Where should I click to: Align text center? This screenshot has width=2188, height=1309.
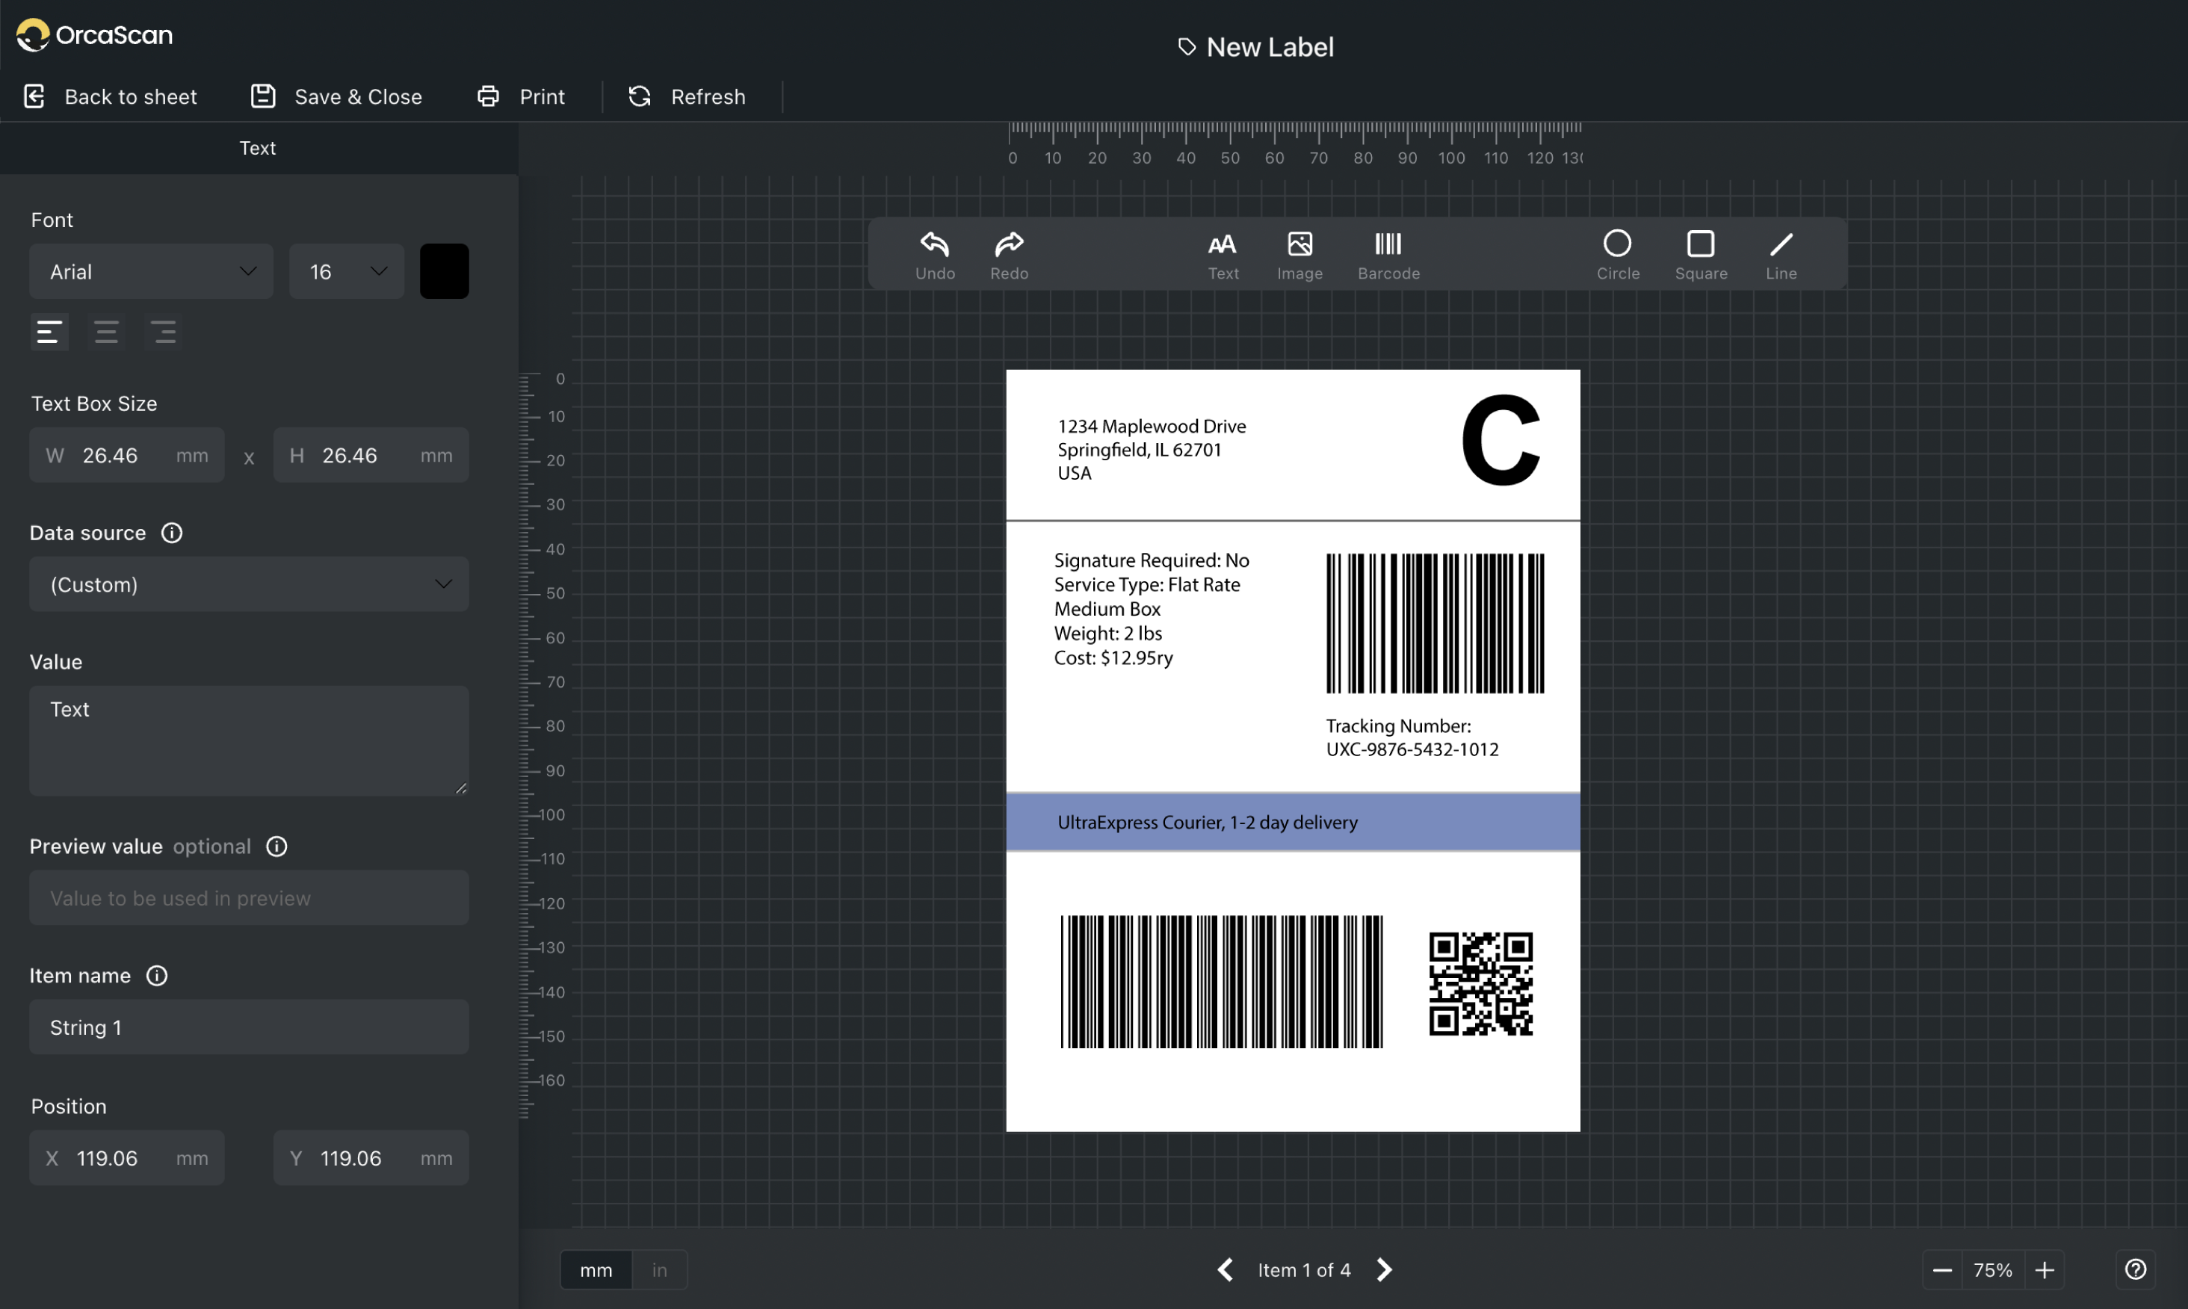pyautogui.click(x=107, y=332)
